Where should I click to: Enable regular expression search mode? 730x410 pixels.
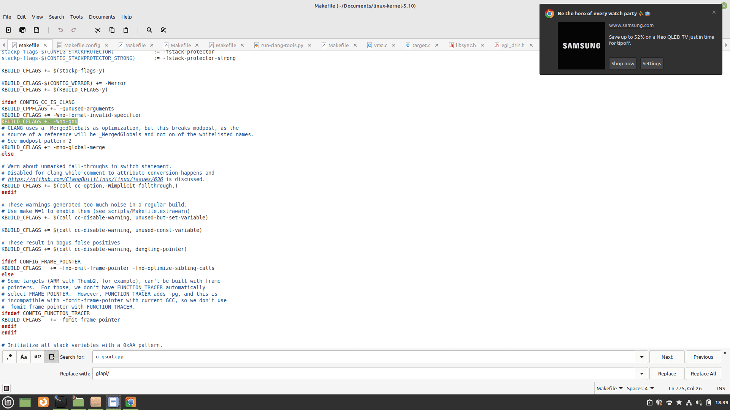pyautogui.click(x=9, y=357)
